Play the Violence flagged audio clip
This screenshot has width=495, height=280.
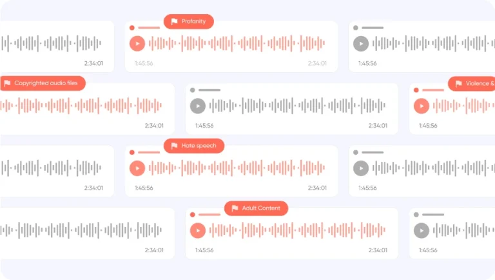[x=422, y=106]
